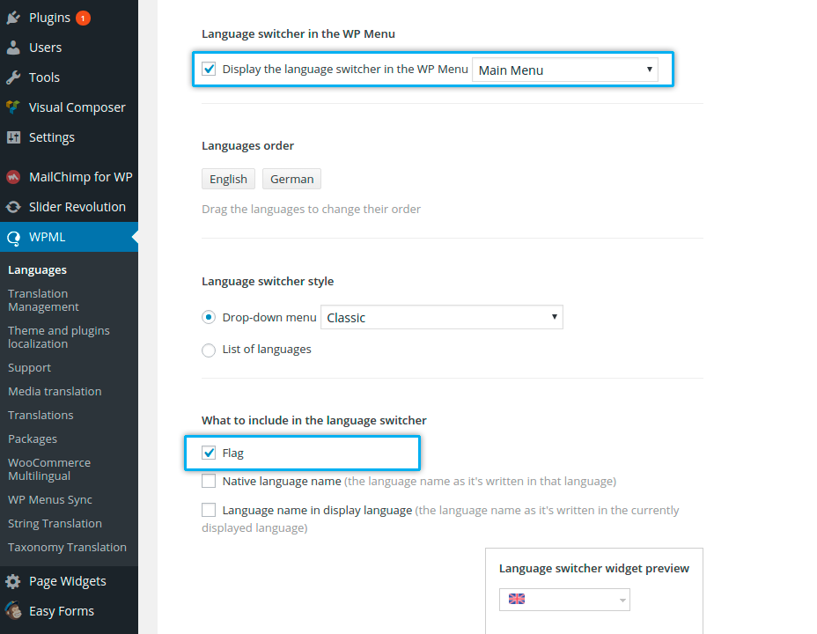
Task: Click the Easy Forms avatar icon
Action: pyautogui.click(x=13, y=611)
